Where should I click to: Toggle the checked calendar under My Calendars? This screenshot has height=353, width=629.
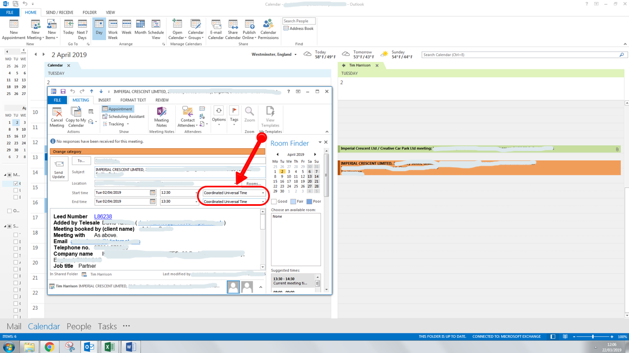15,183
